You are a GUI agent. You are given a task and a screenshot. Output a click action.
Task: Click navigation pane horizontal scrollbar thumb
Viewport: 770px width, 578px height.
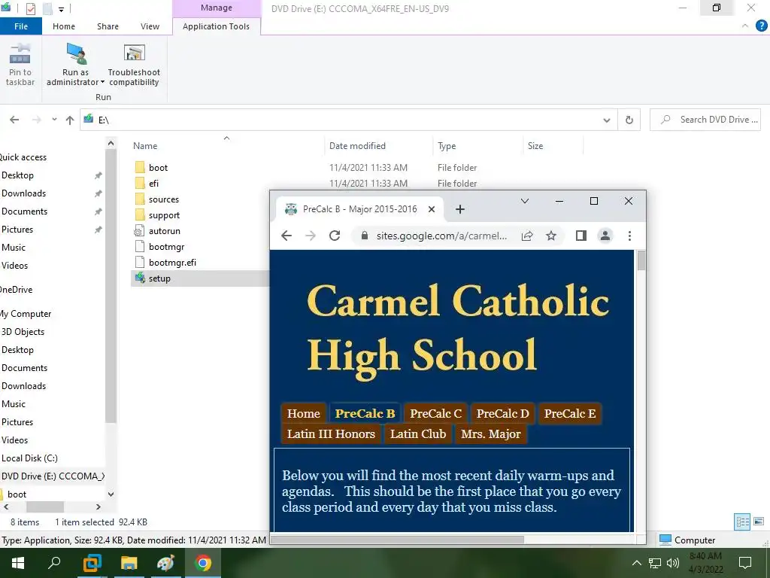click(44, 507)
